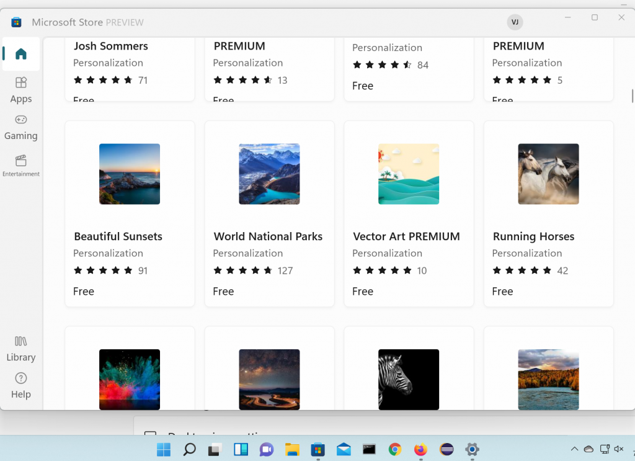This screenshot has width=635, height=461.
Task: Expand hidden icons with the tray chevron
Action: (574, 447)
